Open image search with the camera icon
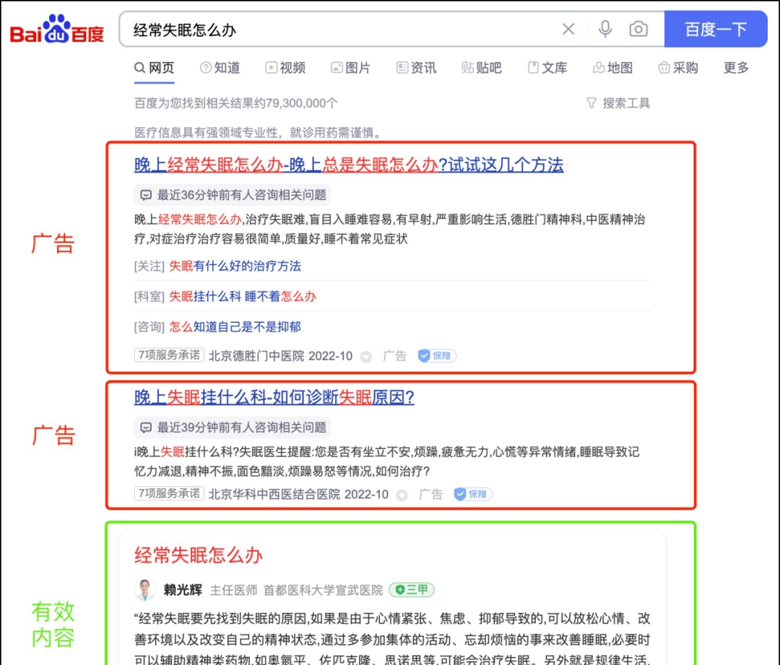Image resolution: width=780 pixels, height=665 pixels. point(638,30)
